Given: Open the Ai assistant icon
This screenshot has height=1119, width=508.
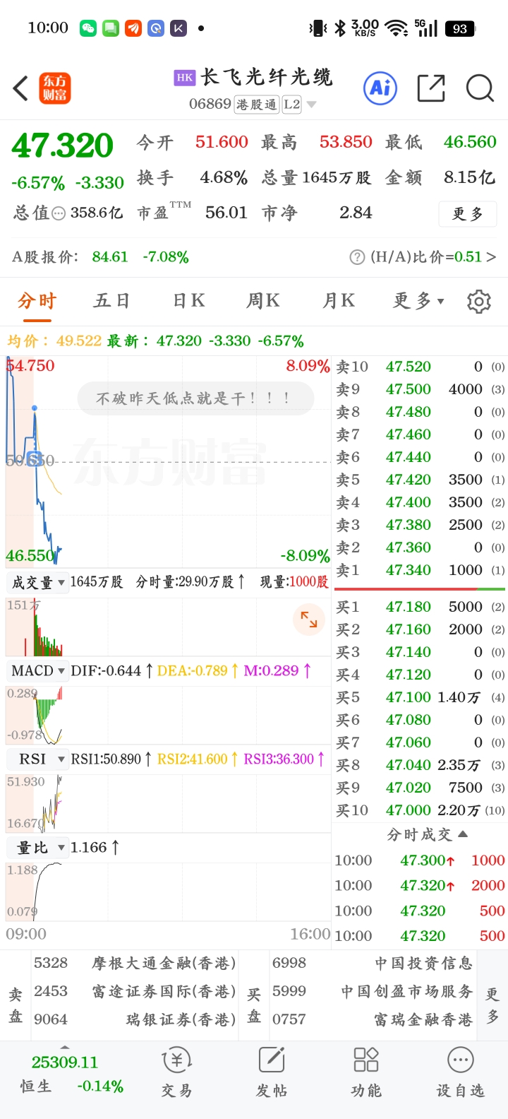Looking at the screenshot, I should pyautogui.click(x=380, y=88).
